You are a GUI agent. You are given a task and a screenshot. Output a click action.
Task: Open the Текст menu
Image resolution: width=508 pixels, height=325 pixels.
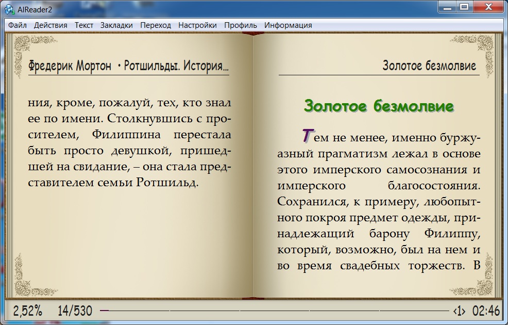tap(84, 25)
